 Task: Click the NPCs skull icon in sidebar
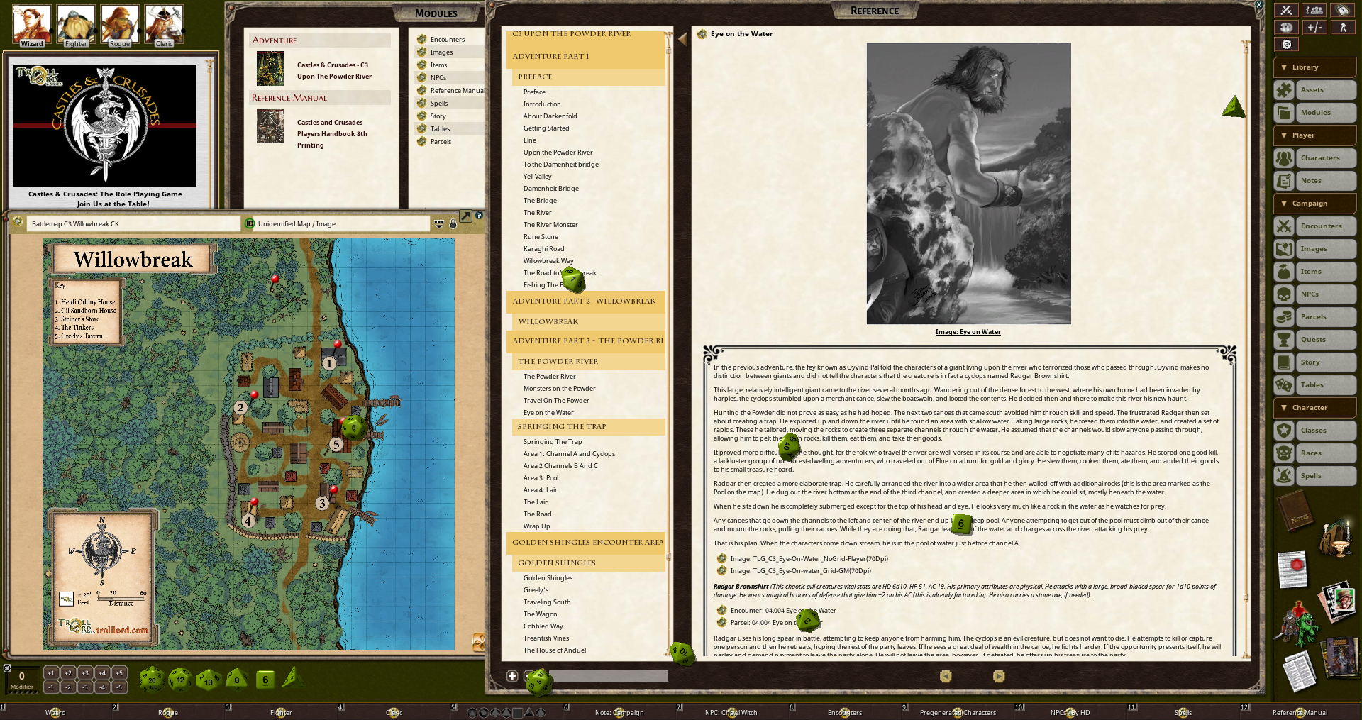point(1284,294)
